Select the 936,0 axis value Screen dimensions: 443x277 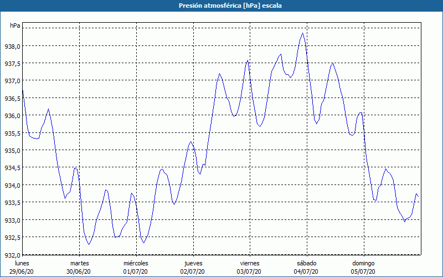(x=12, y=116)
